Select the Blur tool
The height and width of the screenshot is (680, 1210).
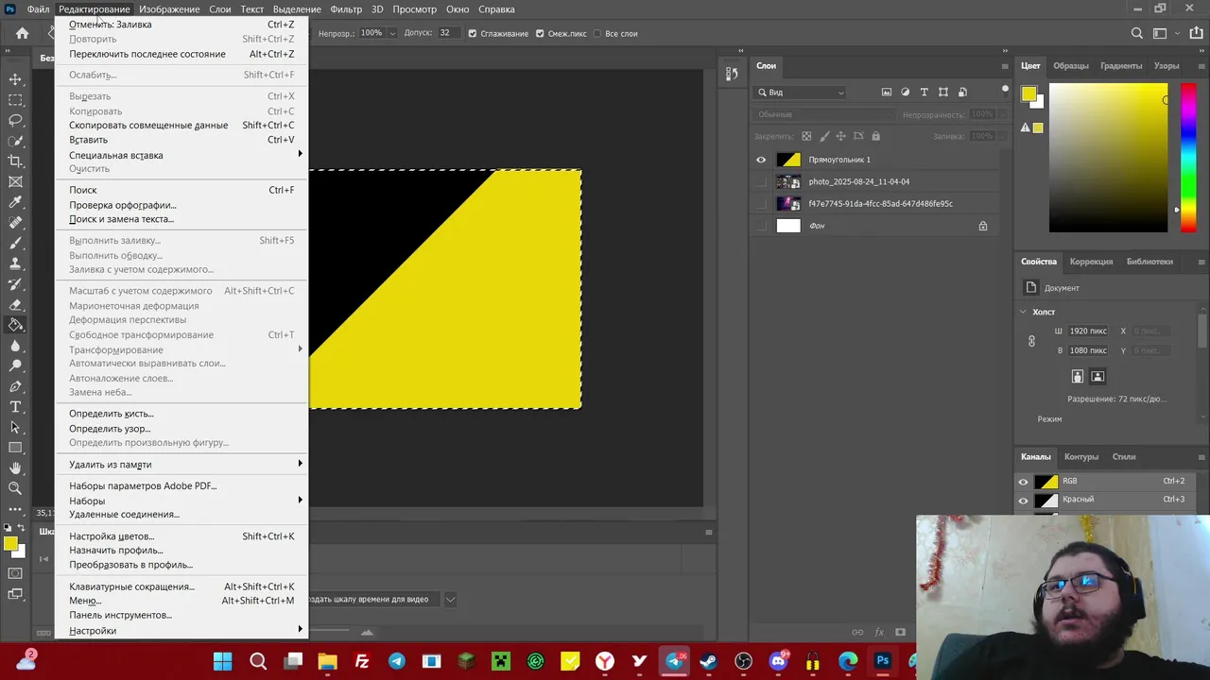(x=15, y=346)
